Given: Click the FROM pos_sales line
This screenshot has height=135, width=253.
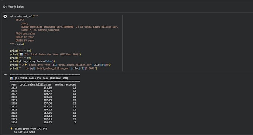Looking at the screenshot, I should (x=26, y=34).
